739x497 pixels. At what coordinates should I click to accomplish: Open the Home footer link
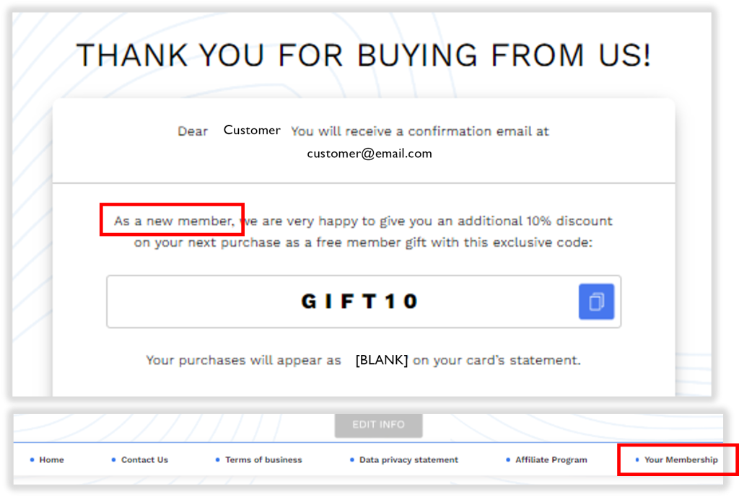51,459
